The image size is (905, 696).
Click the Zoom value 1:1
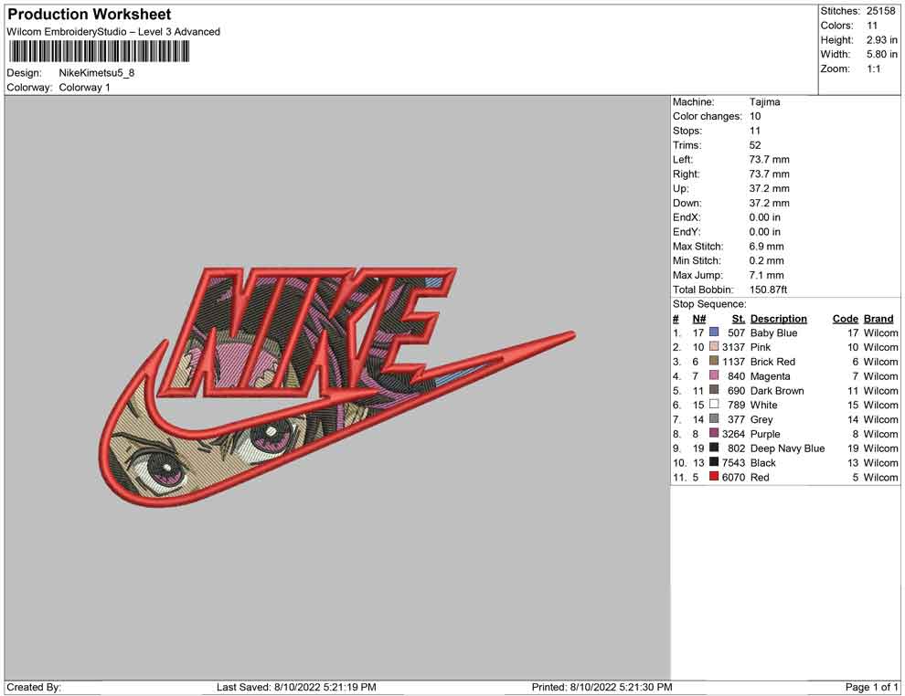873,69
